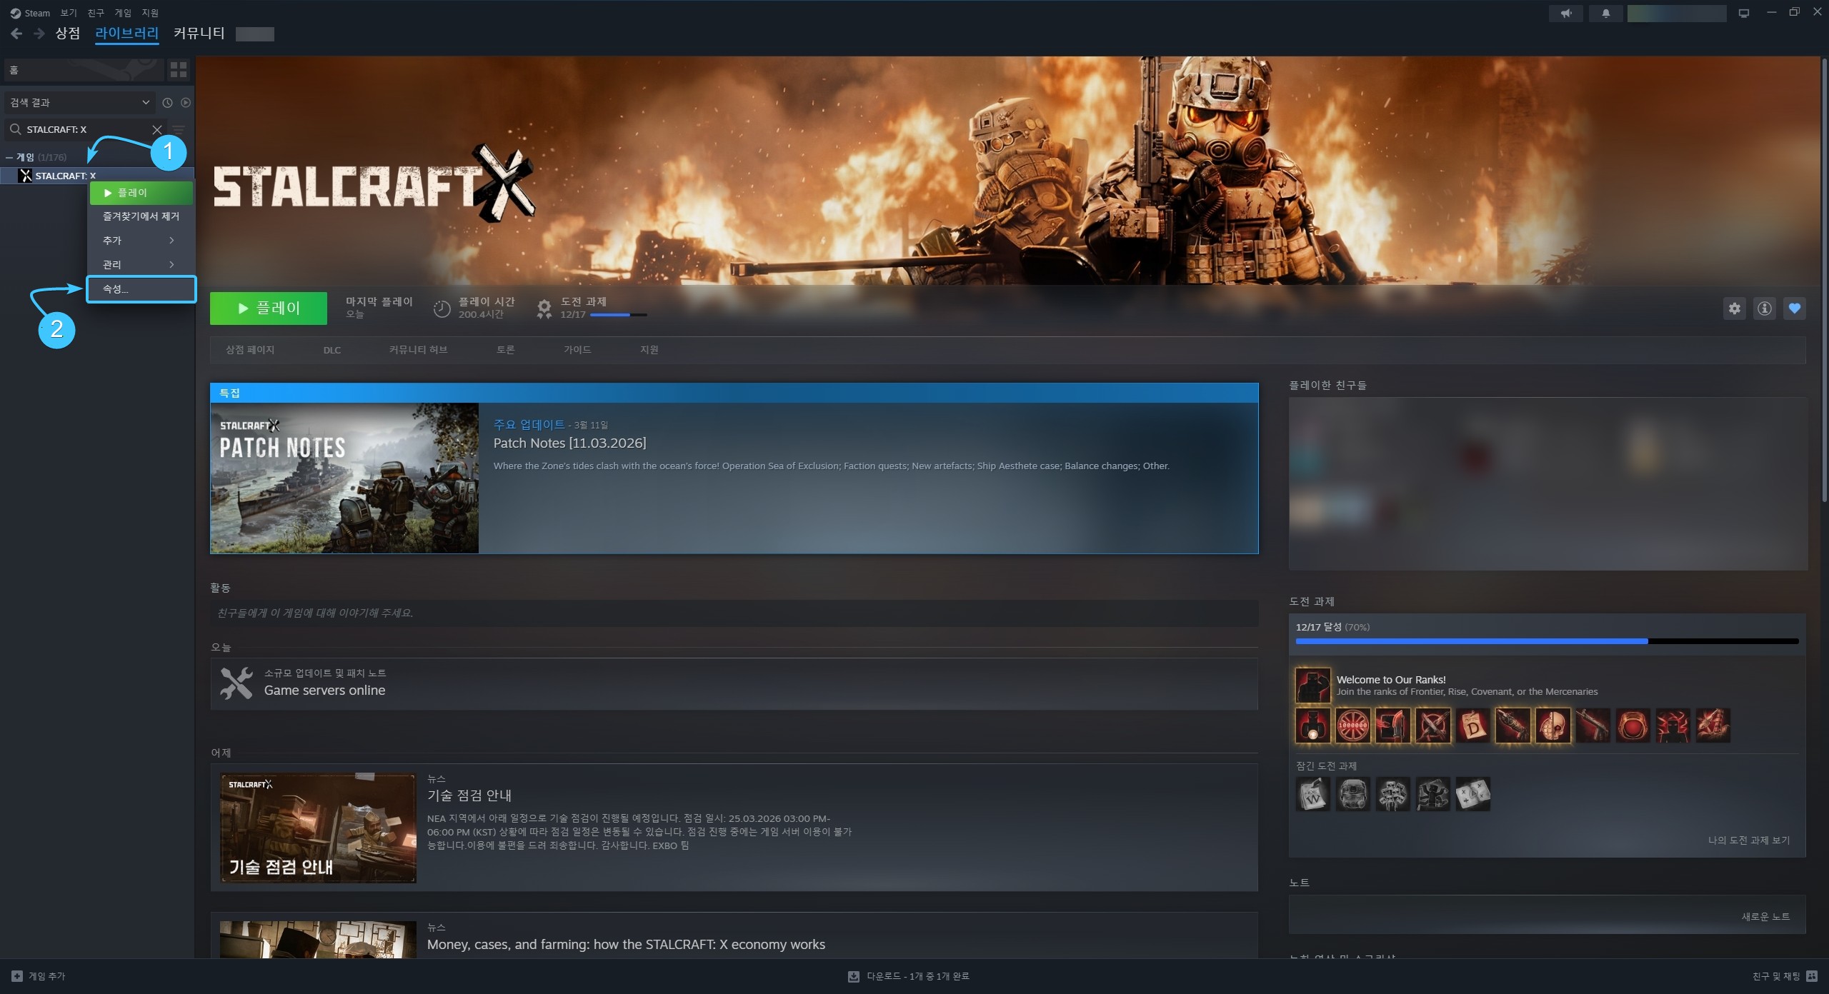Toggle the recent activity clock filter icon
Screen dimensions: 1829x994
(167, 102)
